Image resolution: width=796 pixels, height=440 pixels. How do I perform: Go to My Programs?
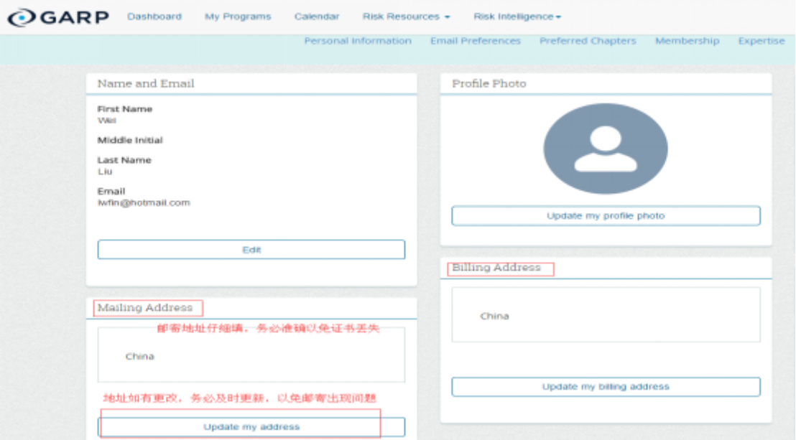pyautogui.click(x=238, y=17)
